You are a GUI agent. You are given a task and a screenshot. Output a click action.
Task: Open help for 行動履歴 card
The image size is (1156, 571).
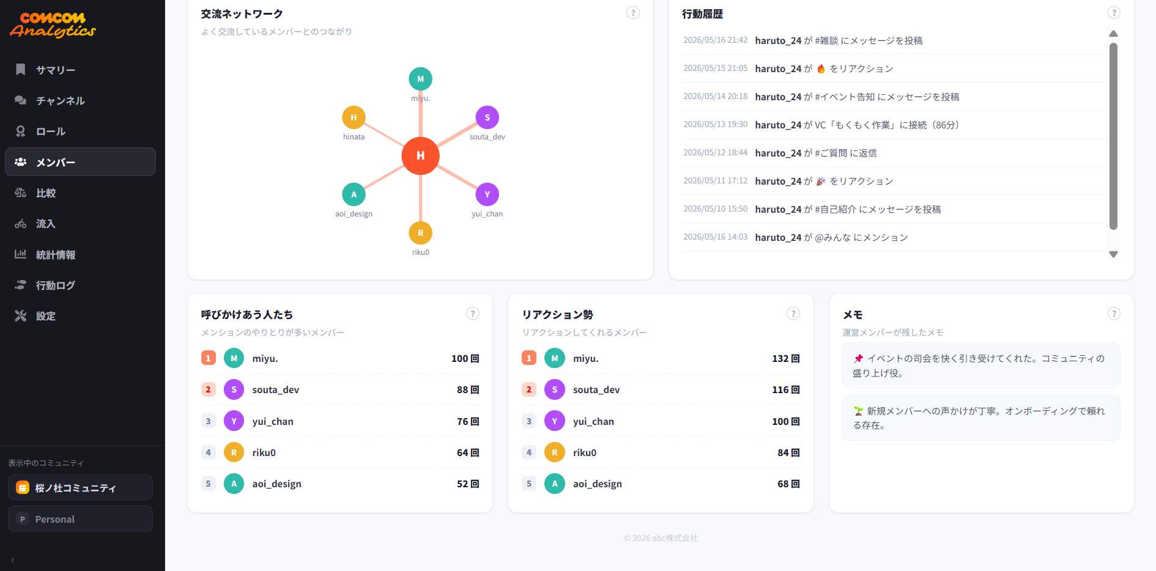(x=1114, y=13)
